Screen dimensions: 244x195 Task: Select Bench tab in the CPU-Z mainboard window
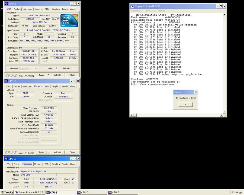click(65, 164)
